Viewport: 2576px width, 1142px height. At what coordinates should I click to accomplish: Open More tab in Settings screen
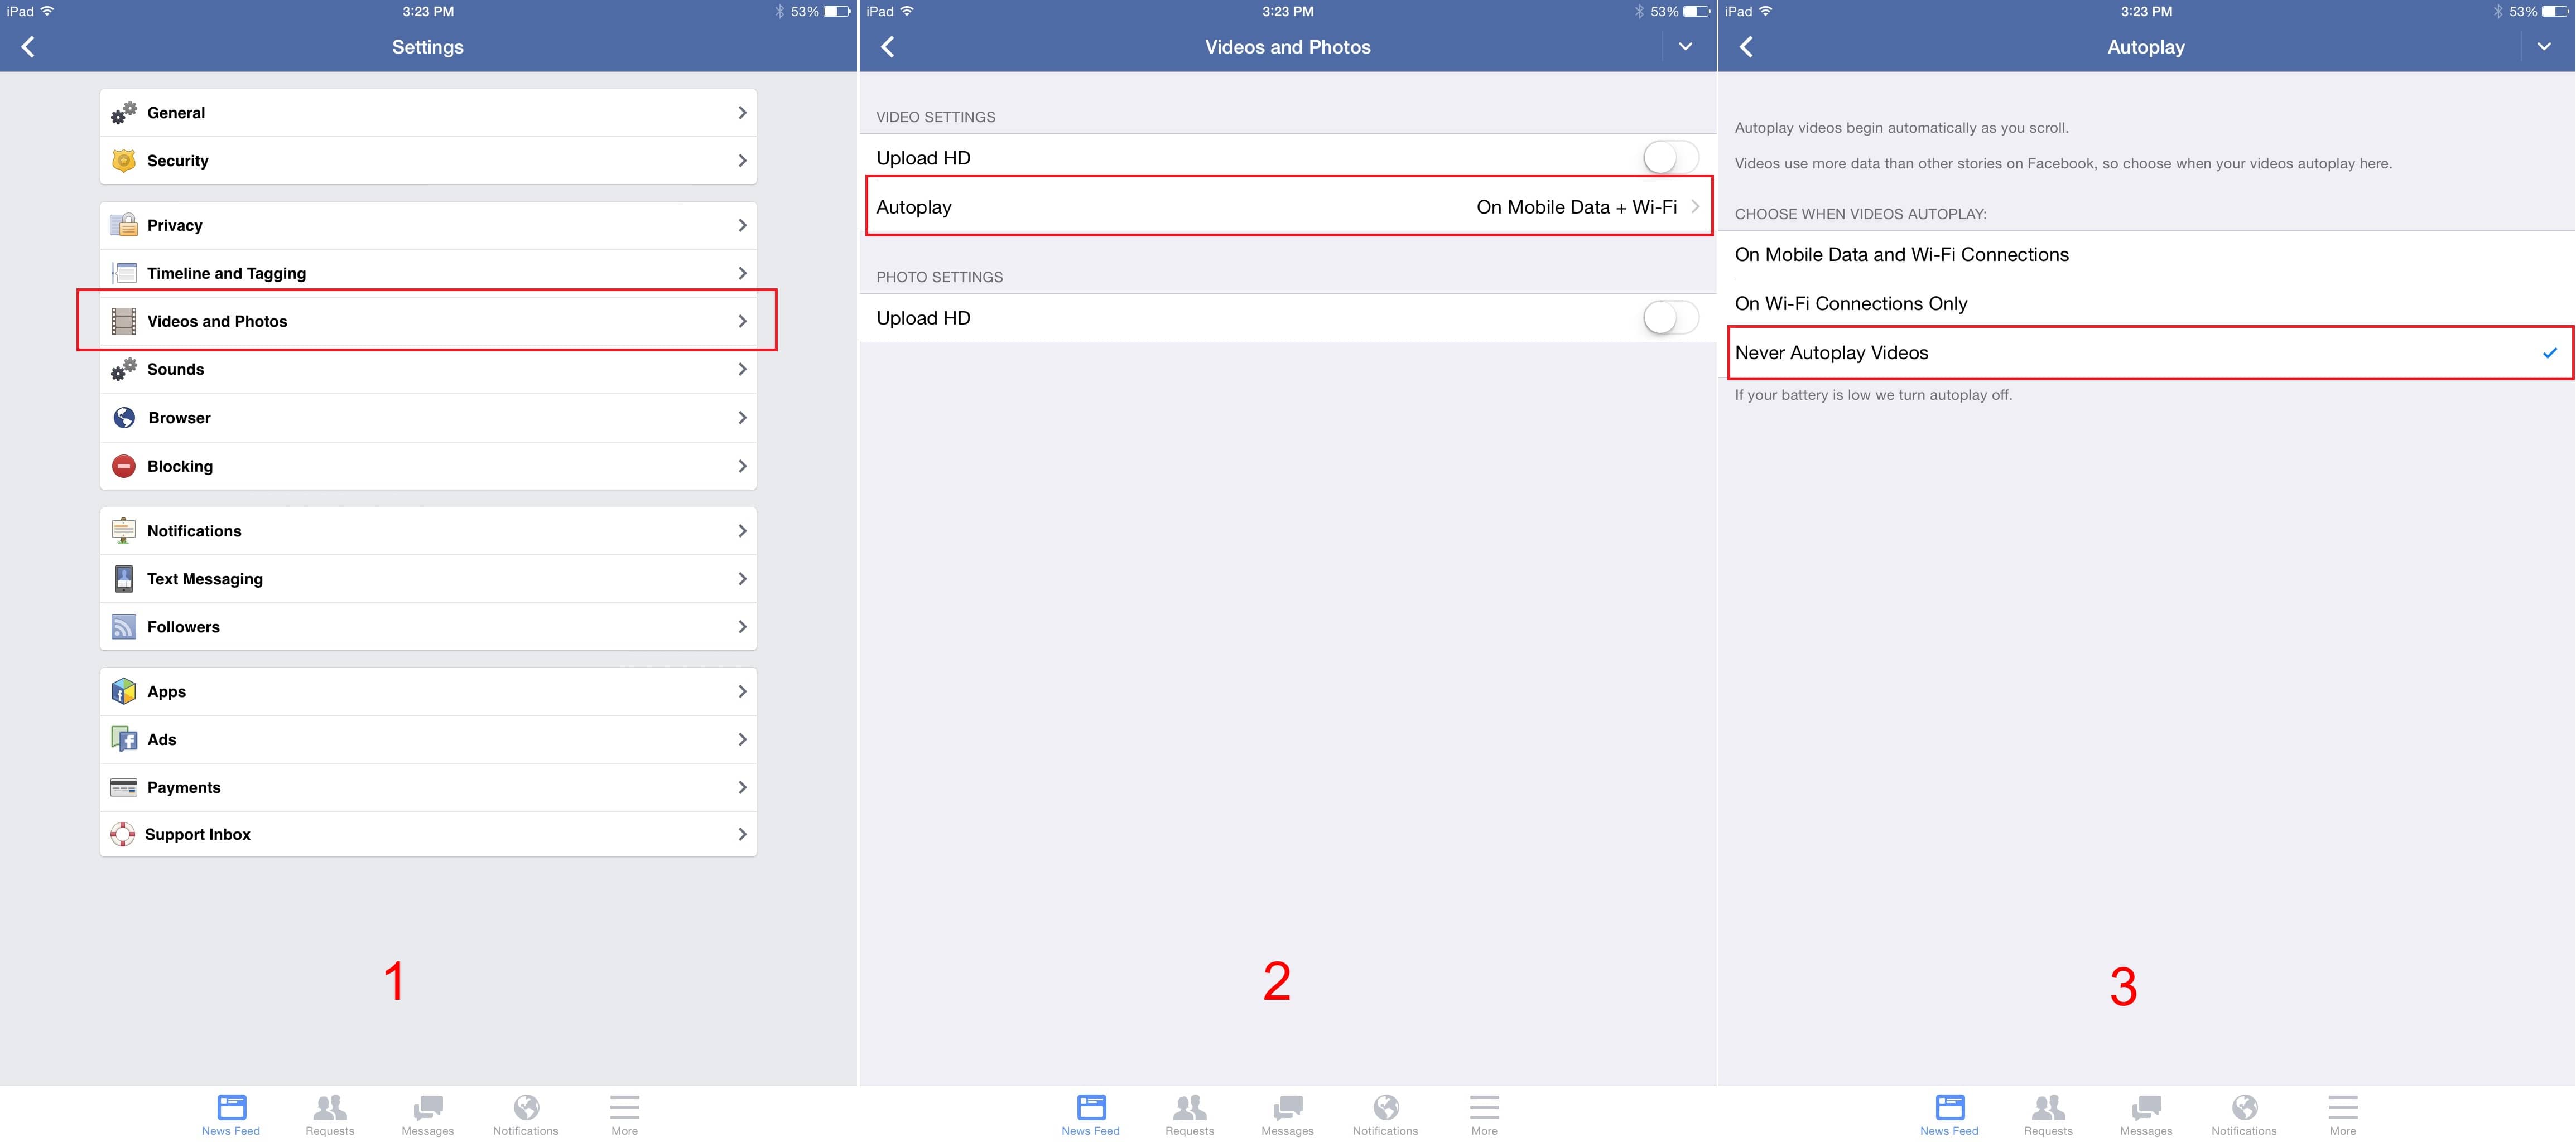pyautogui.click(x=625, y=1114)
